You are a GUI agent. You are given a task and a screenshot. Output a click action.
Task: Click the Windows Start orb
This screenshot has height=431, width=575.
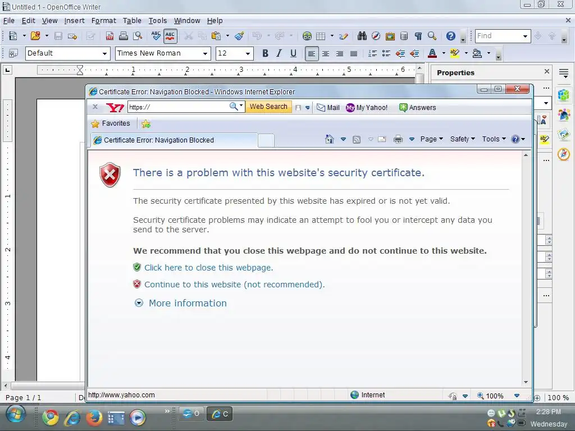15,415
